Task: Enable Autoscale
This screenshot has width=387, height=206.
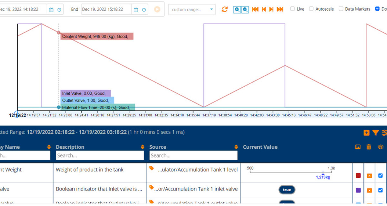Action: pyautogui.click(x=311, y=9)
